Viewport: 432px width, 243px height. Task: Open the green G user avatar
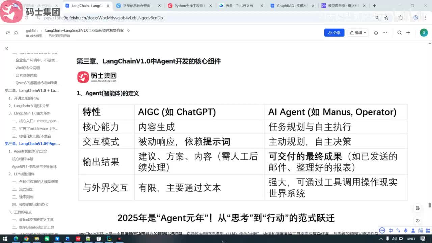coord(424,32)
